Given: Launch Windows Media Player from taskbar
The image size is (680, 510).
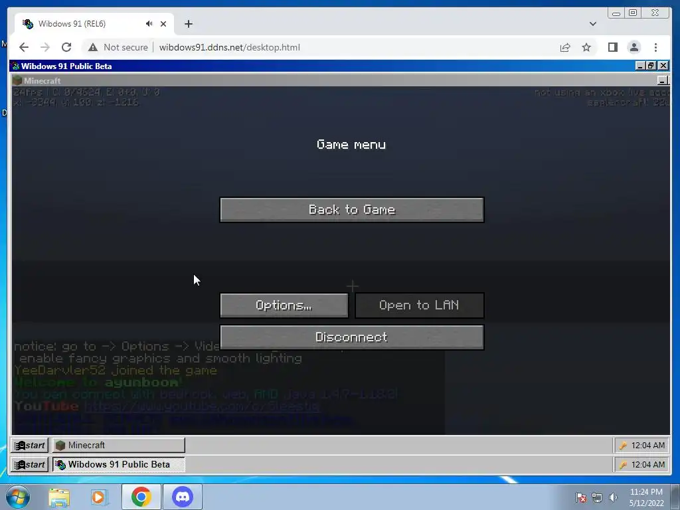Looking at the screenshot, I should tap(98, 497).
